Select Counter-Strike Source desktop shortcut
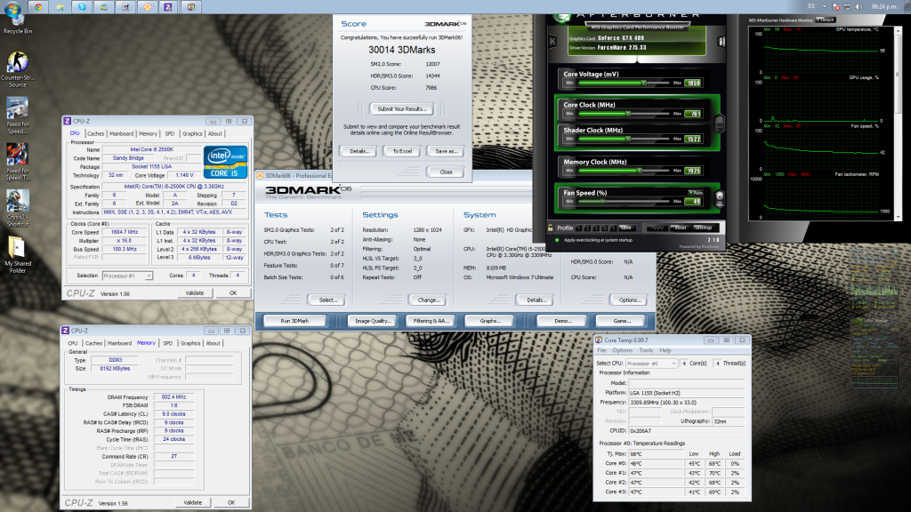Viewport: 911px width, 512px height. [x=18, y=69]
